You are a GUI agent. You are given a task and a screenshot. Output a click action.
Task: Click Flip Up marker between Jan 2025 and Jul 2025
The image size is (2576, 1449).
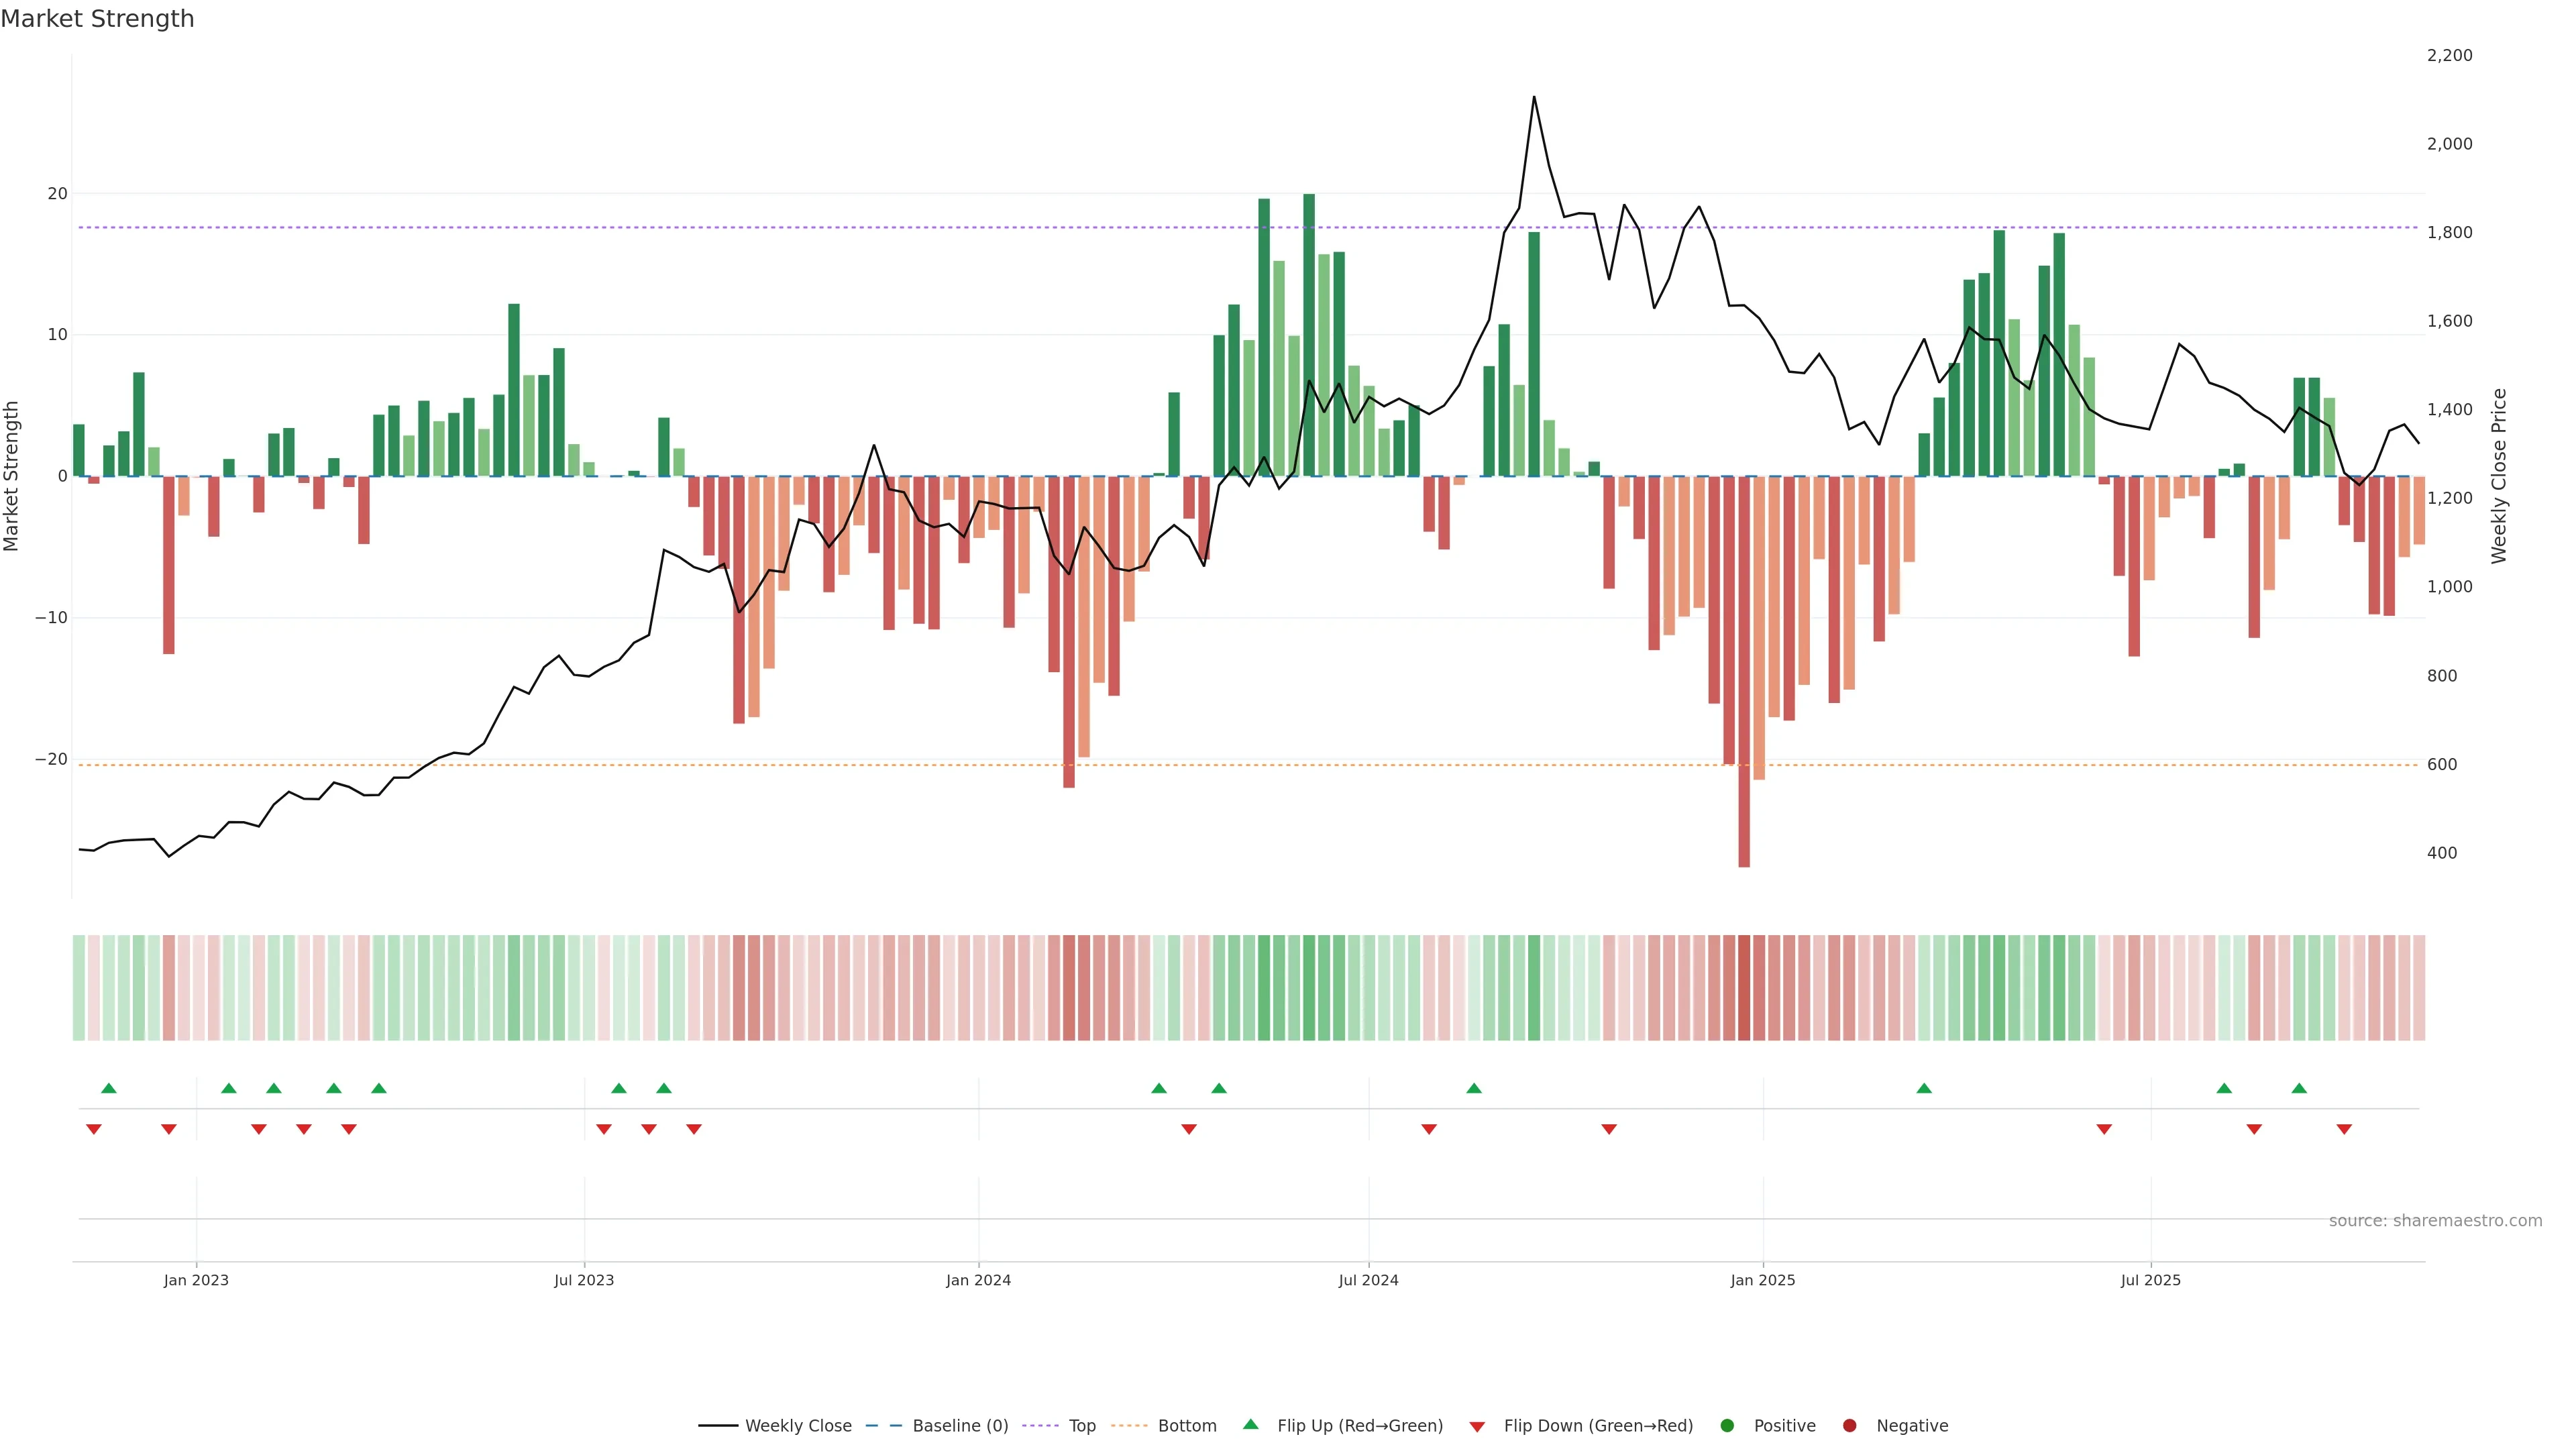[1924, 1088]
